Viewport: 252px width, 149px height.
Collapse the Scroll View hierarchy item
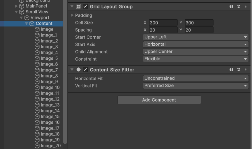[x=16, y=12]
